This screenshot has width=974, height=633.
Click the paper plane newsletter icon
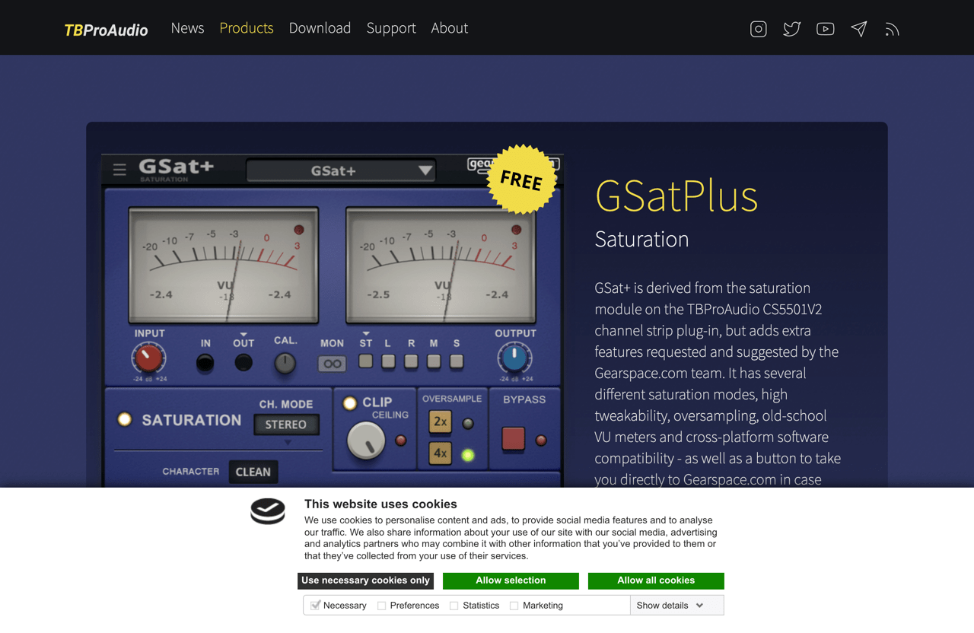pos(858,28)
